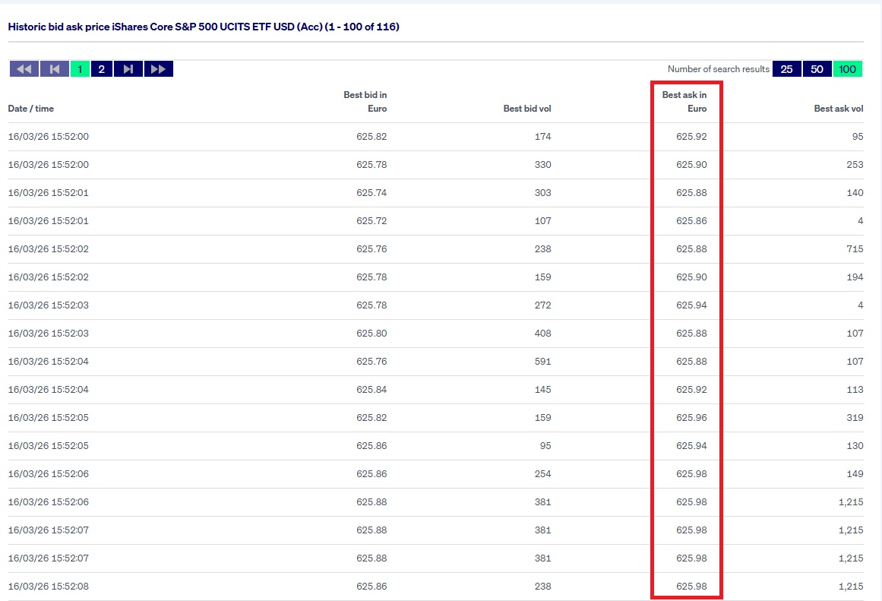Select best bid vol 408
The height and width of the screenshot is (601, 882).
(x=543, y=333)
